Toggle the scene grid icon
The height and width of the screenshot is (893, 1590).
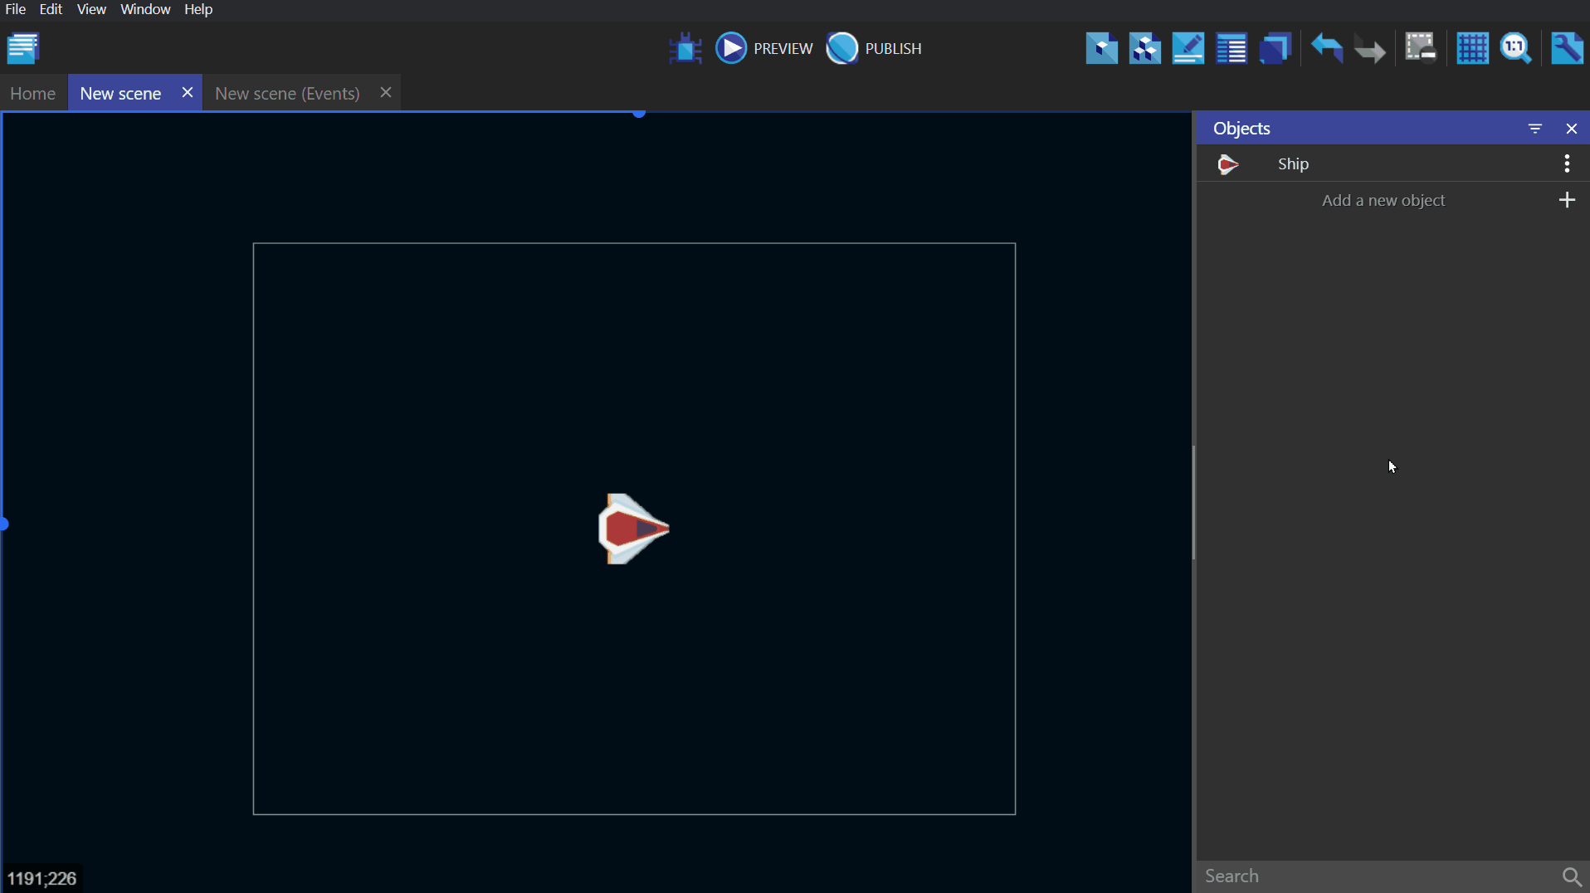point(1472,48)
